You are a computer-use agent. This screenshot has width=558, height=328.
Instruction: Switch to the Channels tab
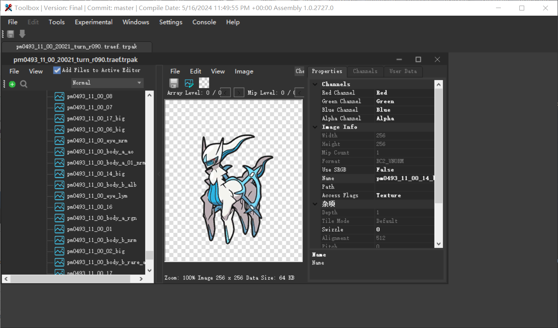[x=365, y=71]
